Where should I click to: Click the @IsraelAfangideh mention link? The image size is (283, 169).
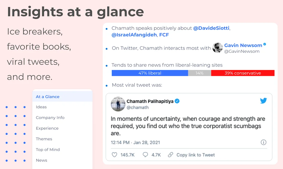134,35
